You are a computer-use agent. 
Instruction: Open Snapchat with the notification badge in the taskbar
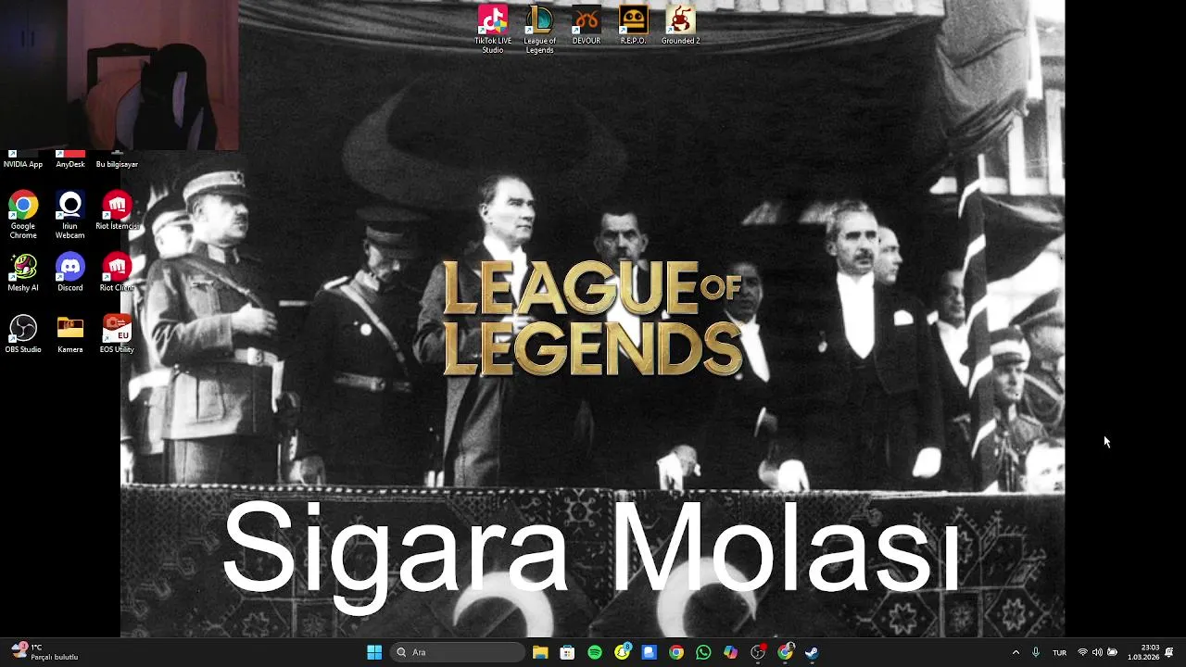(x=623, y=652)
